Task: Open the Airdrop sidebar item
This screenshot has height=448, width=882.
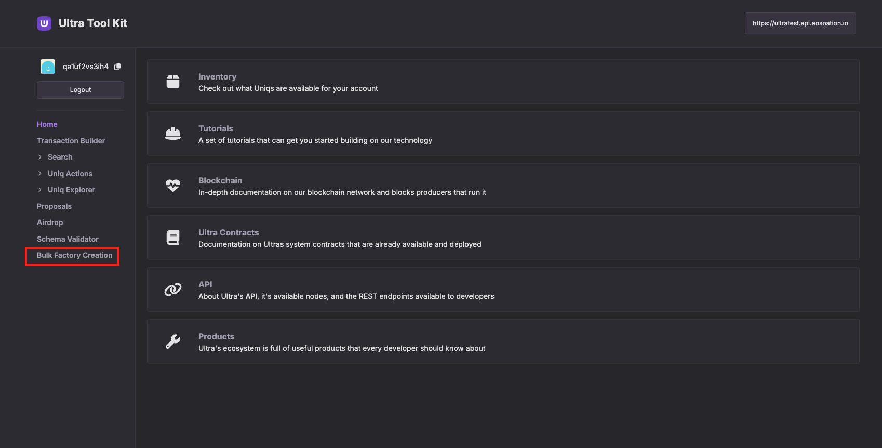Action: click(x=50, y=222)
